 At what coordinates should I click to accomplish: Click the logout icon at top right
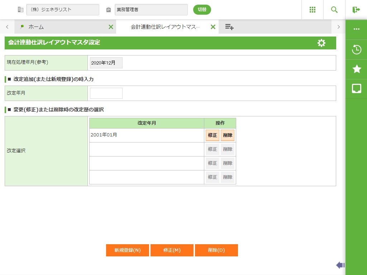pyautogui.click(x=356, y=10)
